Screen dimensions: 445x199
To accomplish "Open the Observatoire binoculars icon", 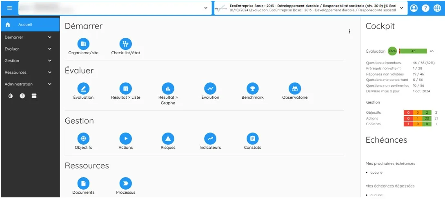I will tap(295, 88).
